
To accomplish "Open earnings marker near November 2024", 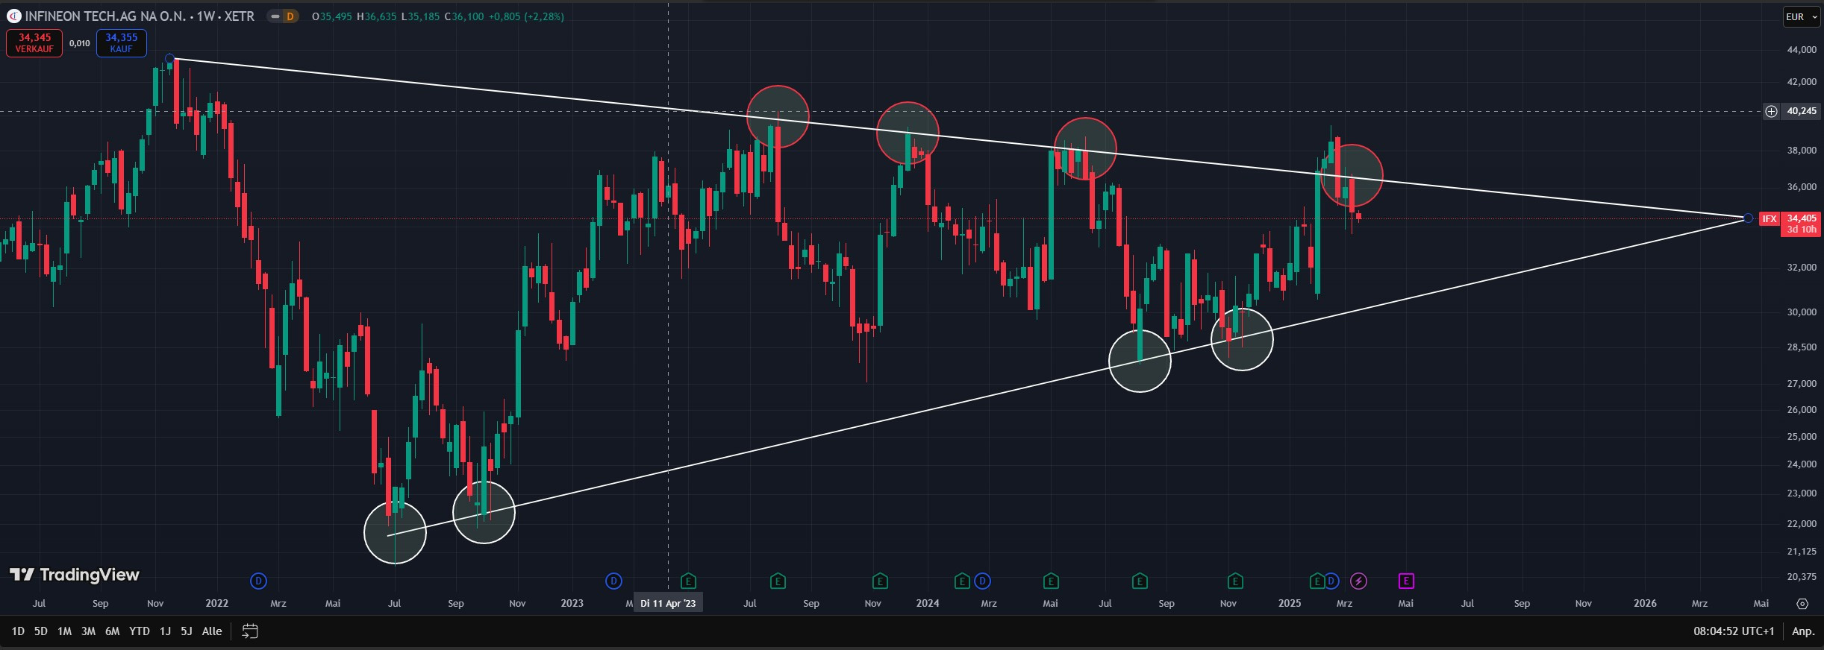I will pos(1235,581).
